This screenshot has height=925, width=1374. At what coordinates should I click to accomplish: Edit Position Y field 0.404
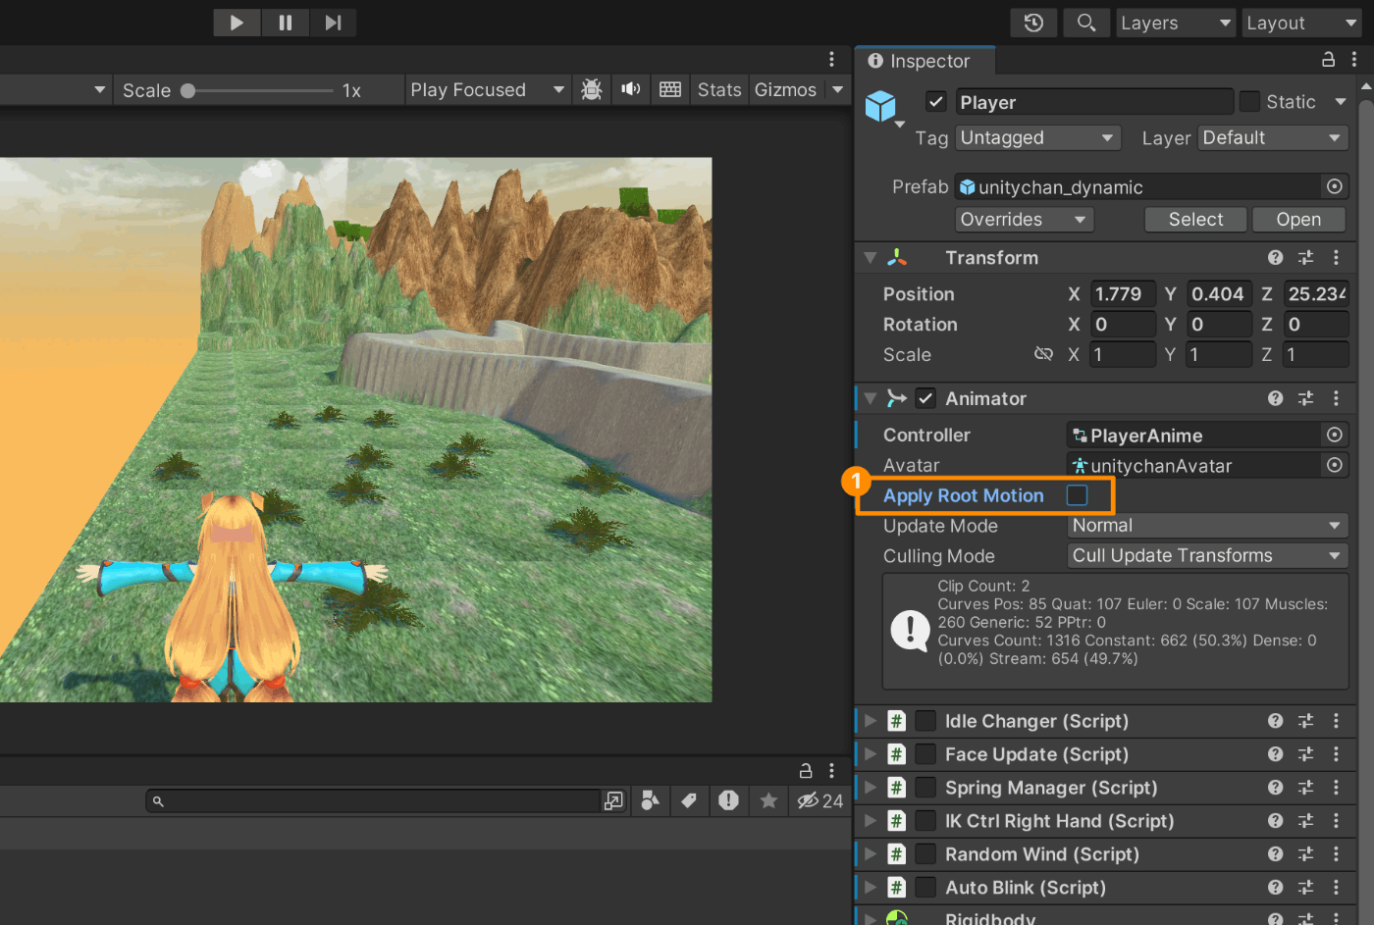(x=1218, y=294)
